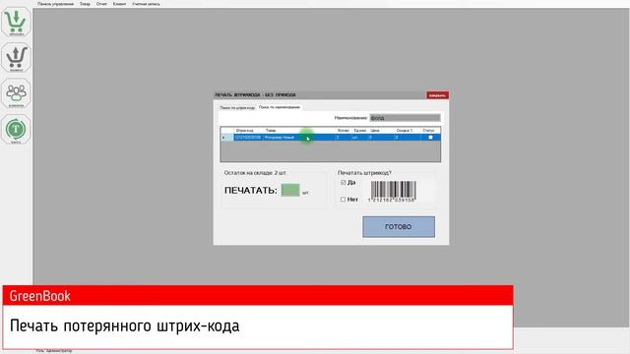Open the Панель управления menu

[x=55, y=4]
